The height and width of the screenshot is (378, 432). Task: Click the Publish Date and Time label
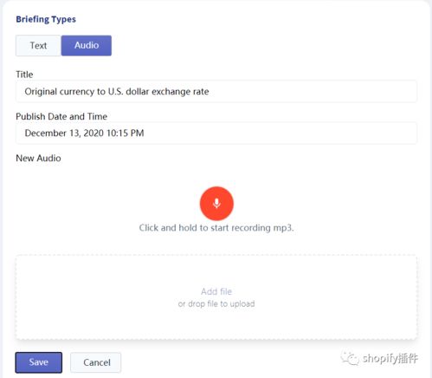point(61,116)
